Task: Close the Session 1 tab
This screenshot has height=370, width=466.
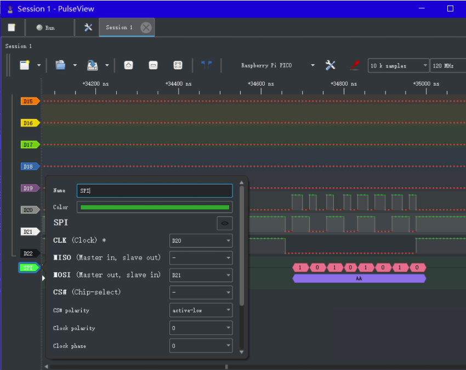Action: pos(146,27)
